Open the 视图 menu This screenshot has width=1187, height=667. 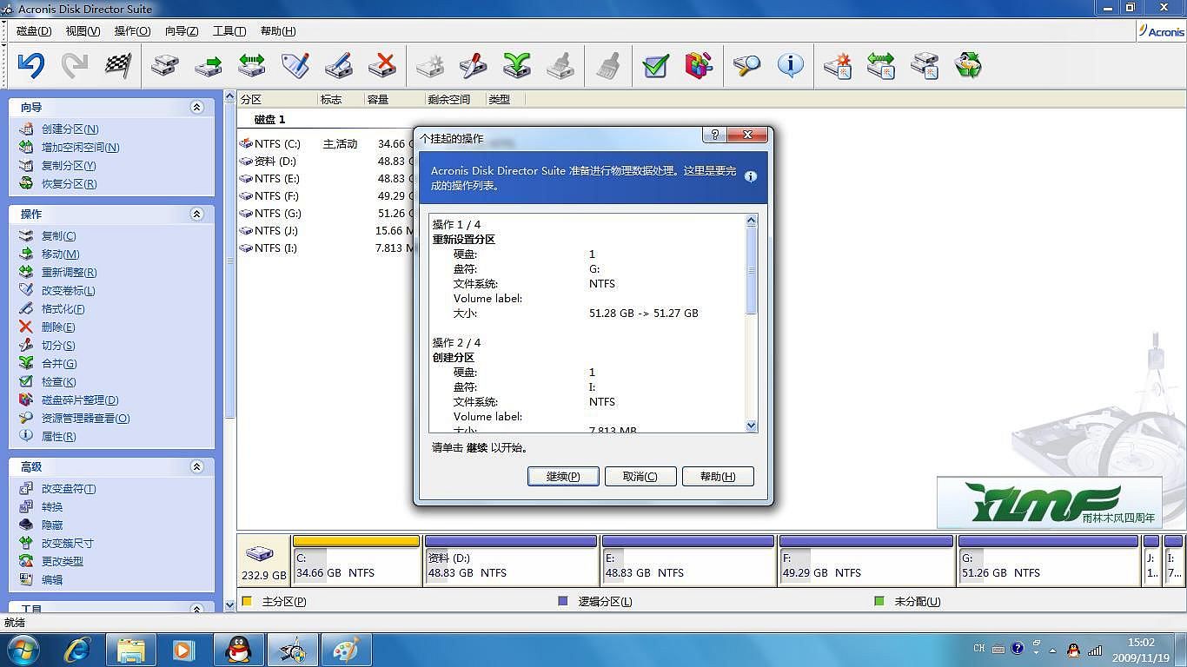81,30
